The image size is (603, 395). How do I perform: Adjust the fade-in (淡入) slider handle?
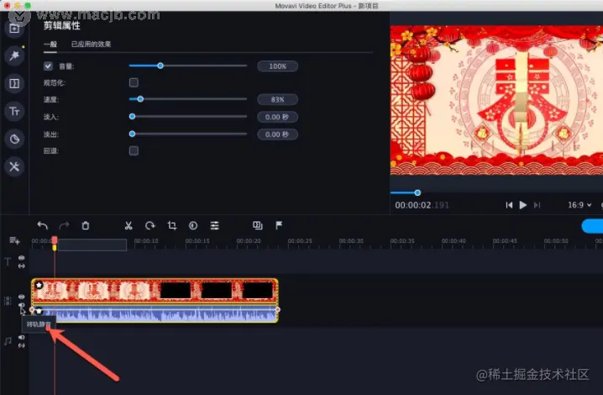(x=133, y=116)
